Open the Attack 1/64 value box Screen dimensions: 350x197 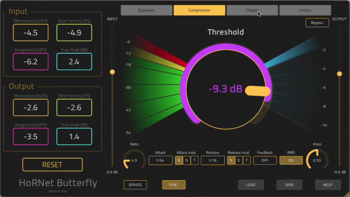[x=160, y=160]
